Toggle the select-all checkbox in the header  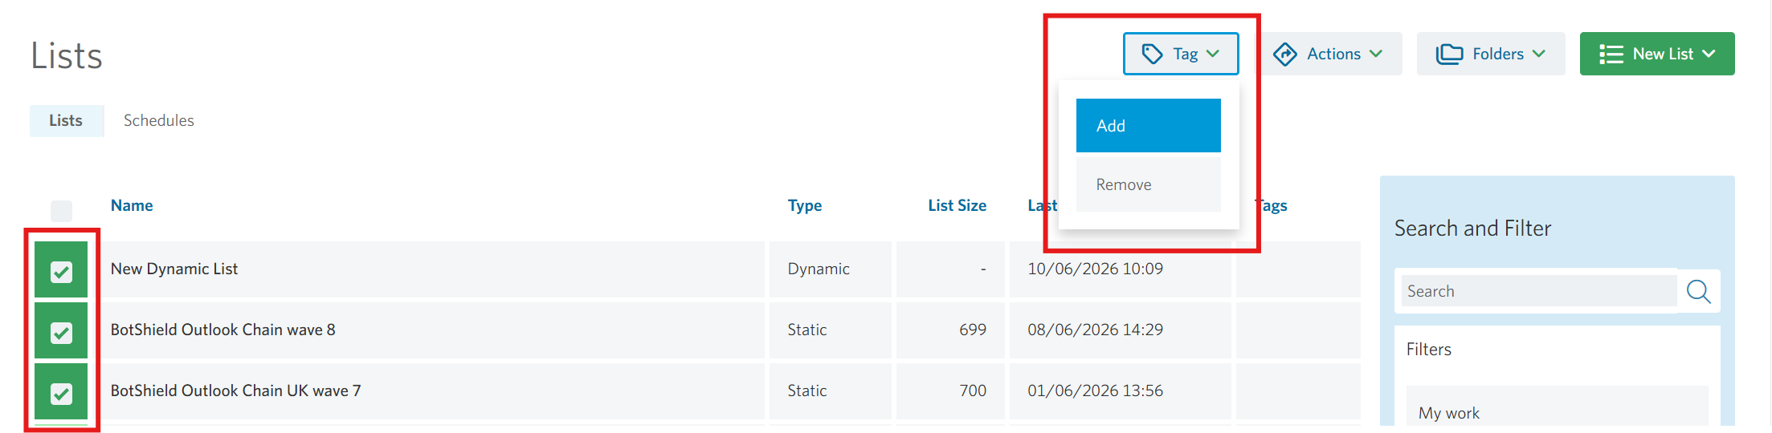point(61,211)
